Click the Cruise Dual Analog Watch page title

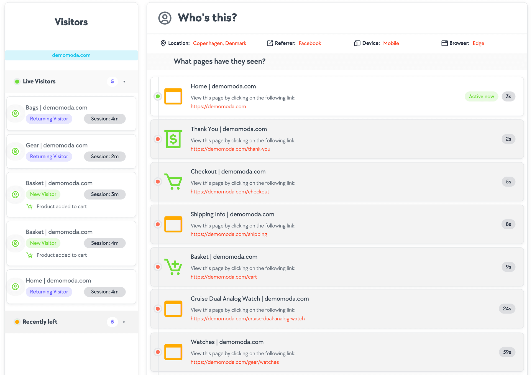(250, 299)
